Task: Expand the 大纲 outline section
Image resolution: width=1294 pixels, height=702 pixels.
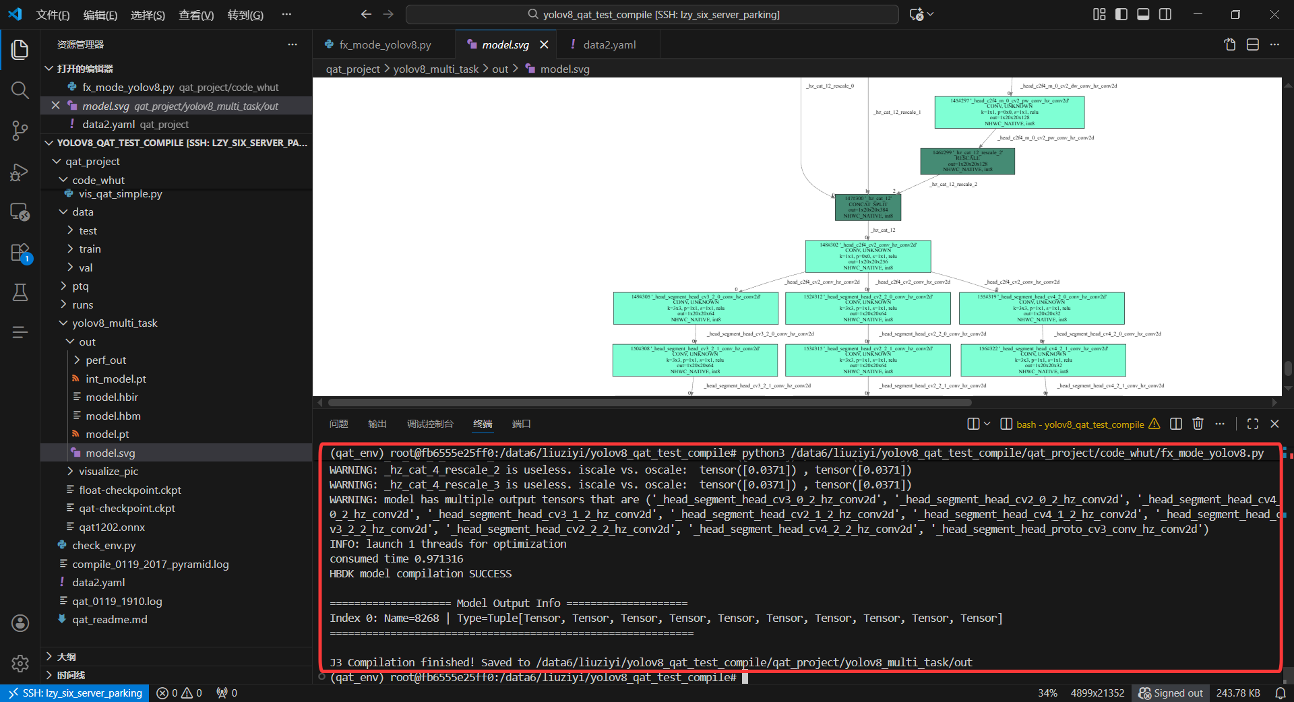Action: point(66,657)
